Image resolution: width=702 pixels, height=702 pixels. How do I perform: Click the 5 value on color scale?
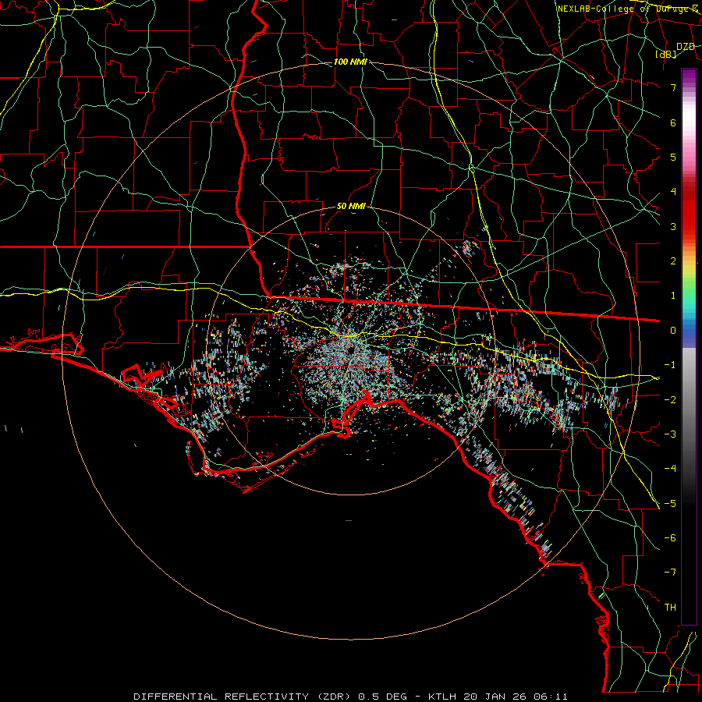point(673,157)
